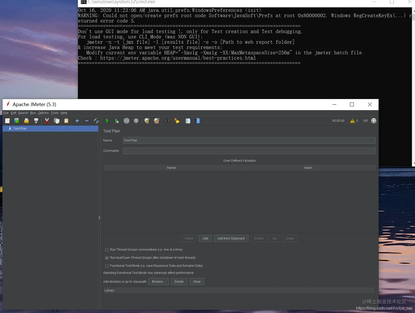This screenshot has height=313, width=415.
Task: Open the Tools menu
Action: coord(55,113)
